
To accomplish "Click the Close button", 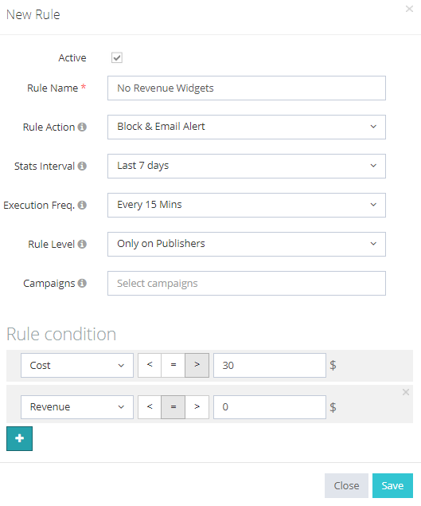I will pos(346,485).
